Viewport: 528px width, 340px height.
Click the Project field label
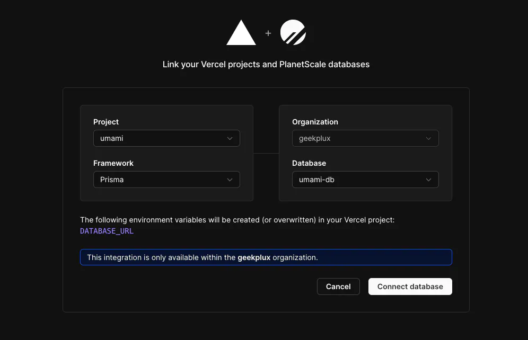[x=106, y=122]
